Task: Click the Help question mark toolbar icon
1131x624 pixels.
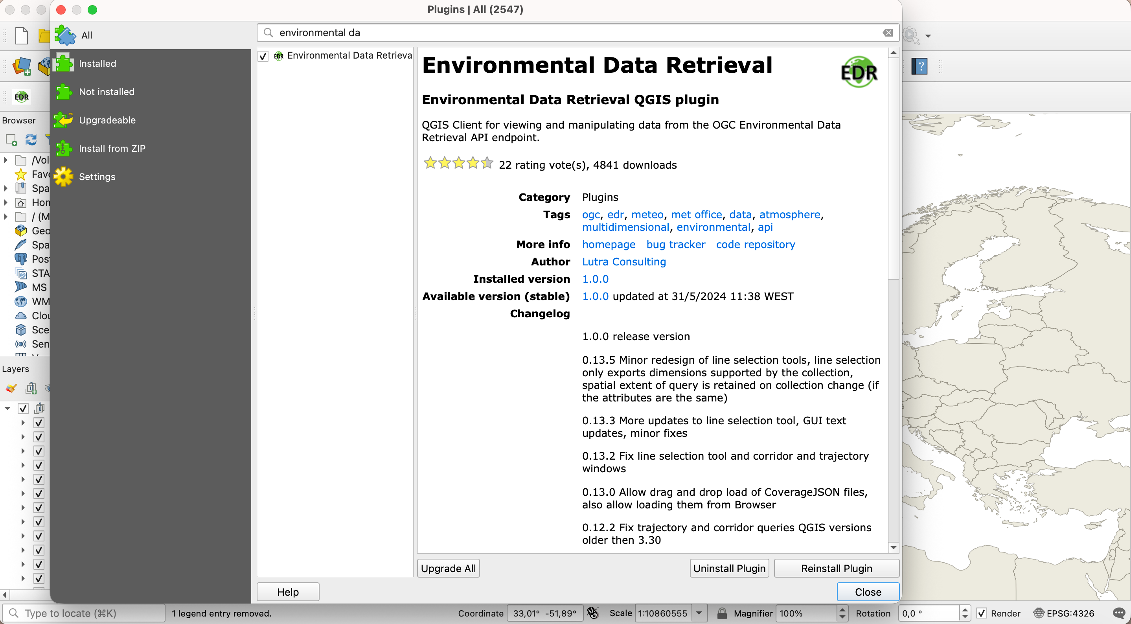Action: pyautogui.click(x=920, y=66)
